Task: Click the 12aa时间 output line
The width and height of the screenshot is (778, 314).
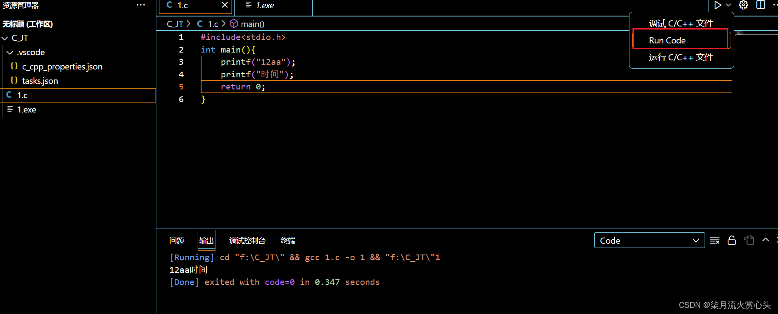Action: (x=189, y=270)
